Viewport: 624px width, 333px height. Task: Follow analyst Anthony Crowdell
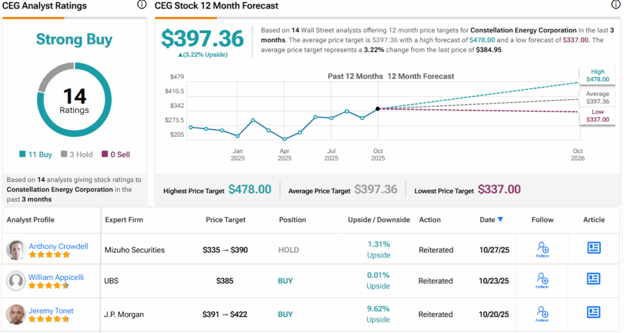coord(542,249)
